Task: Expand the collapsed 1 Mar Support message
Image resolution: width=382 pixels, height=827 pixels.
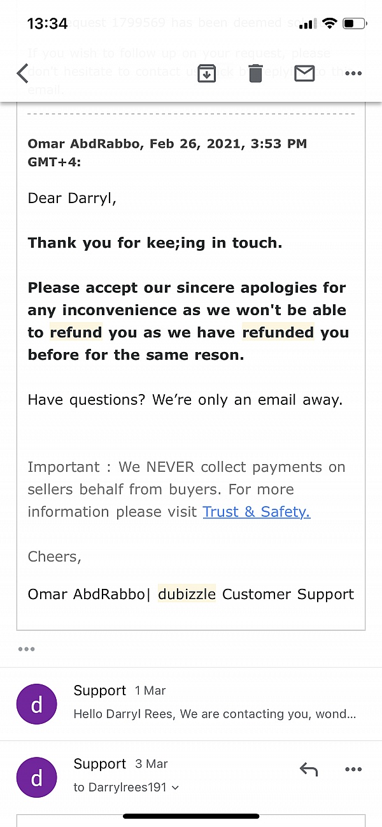Action: (x=191, y=703)
